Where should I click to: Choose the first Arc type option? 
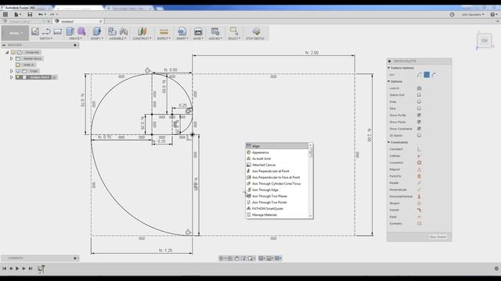point(420,75)
